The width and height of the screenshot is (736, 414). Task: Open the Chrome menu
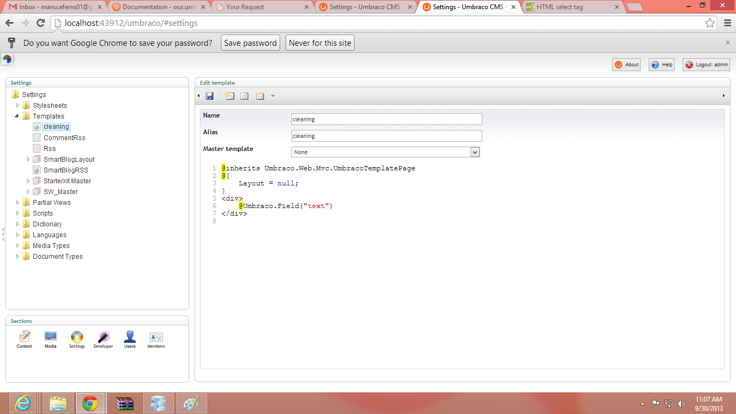click(727, 23)
